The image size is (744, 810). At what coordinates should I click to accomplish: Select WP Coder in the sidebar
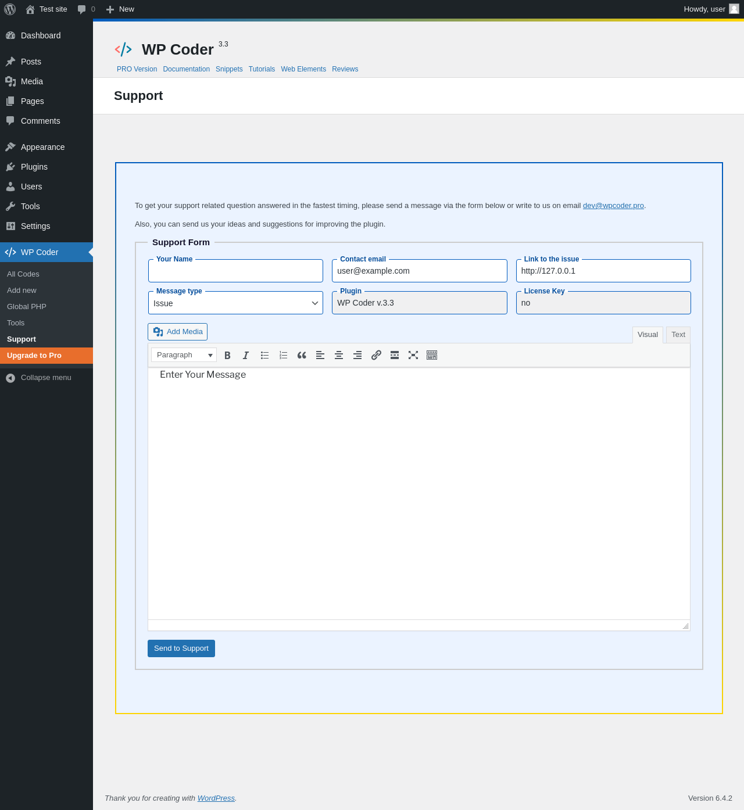pyautogui.click(x=46, y=252)
